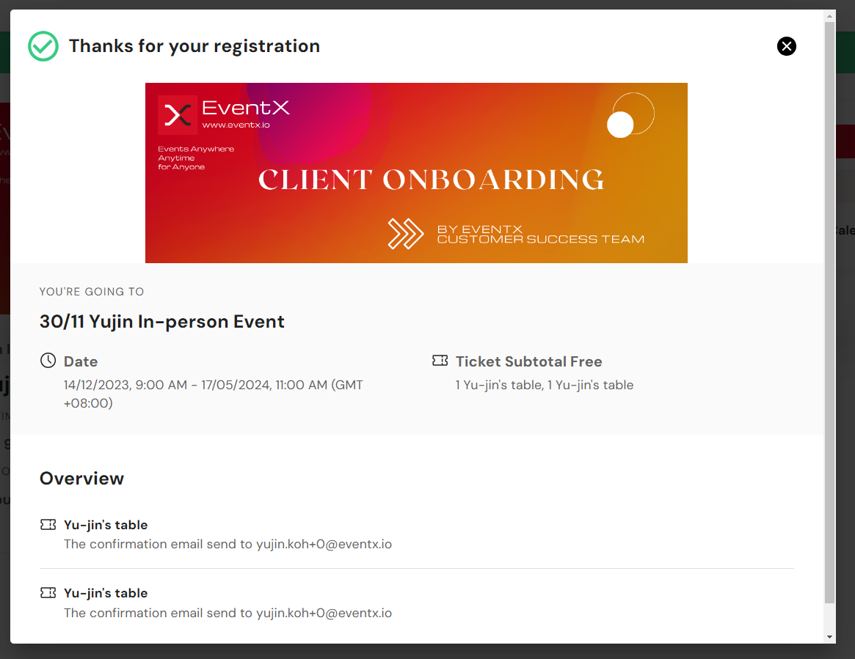
Task: Click the ticket icon beside Ticket Subtotal
Action: (x=440, y=361)
